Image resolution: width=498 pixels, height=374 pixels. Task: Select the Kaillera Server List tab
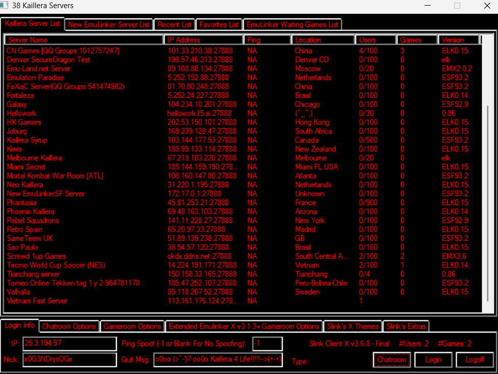32,23
